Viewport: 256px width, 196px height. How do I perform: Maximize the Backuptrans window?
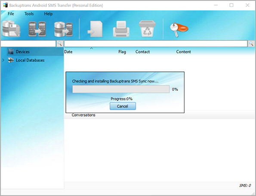(x=231, y=5)
